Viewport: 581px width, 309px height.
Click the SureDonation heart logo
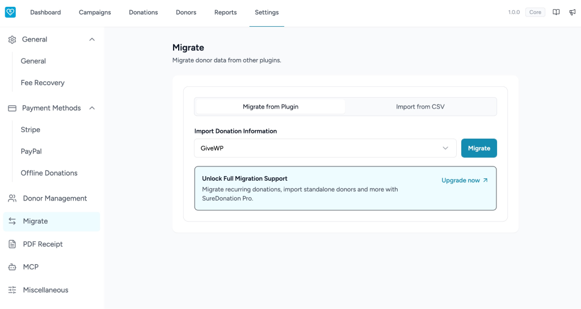click(10, 12)
